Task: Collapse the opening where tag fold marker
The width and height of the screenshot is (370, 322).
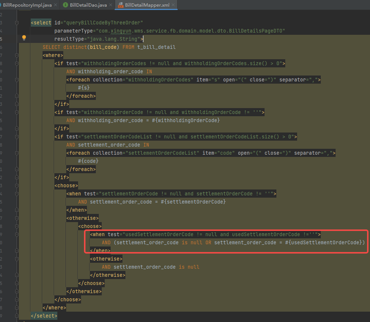Action: pyautogui.click(x=17, y=55)
